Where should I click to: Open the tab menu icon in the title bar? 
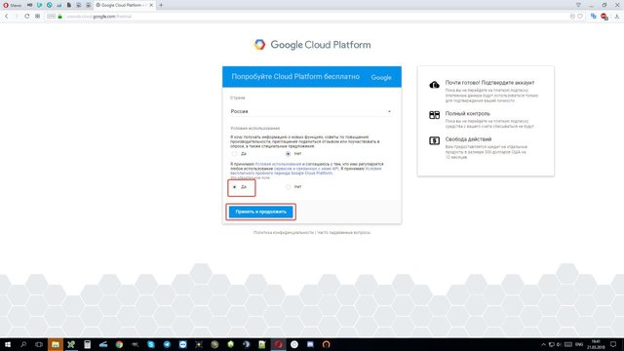coord(578,5)
